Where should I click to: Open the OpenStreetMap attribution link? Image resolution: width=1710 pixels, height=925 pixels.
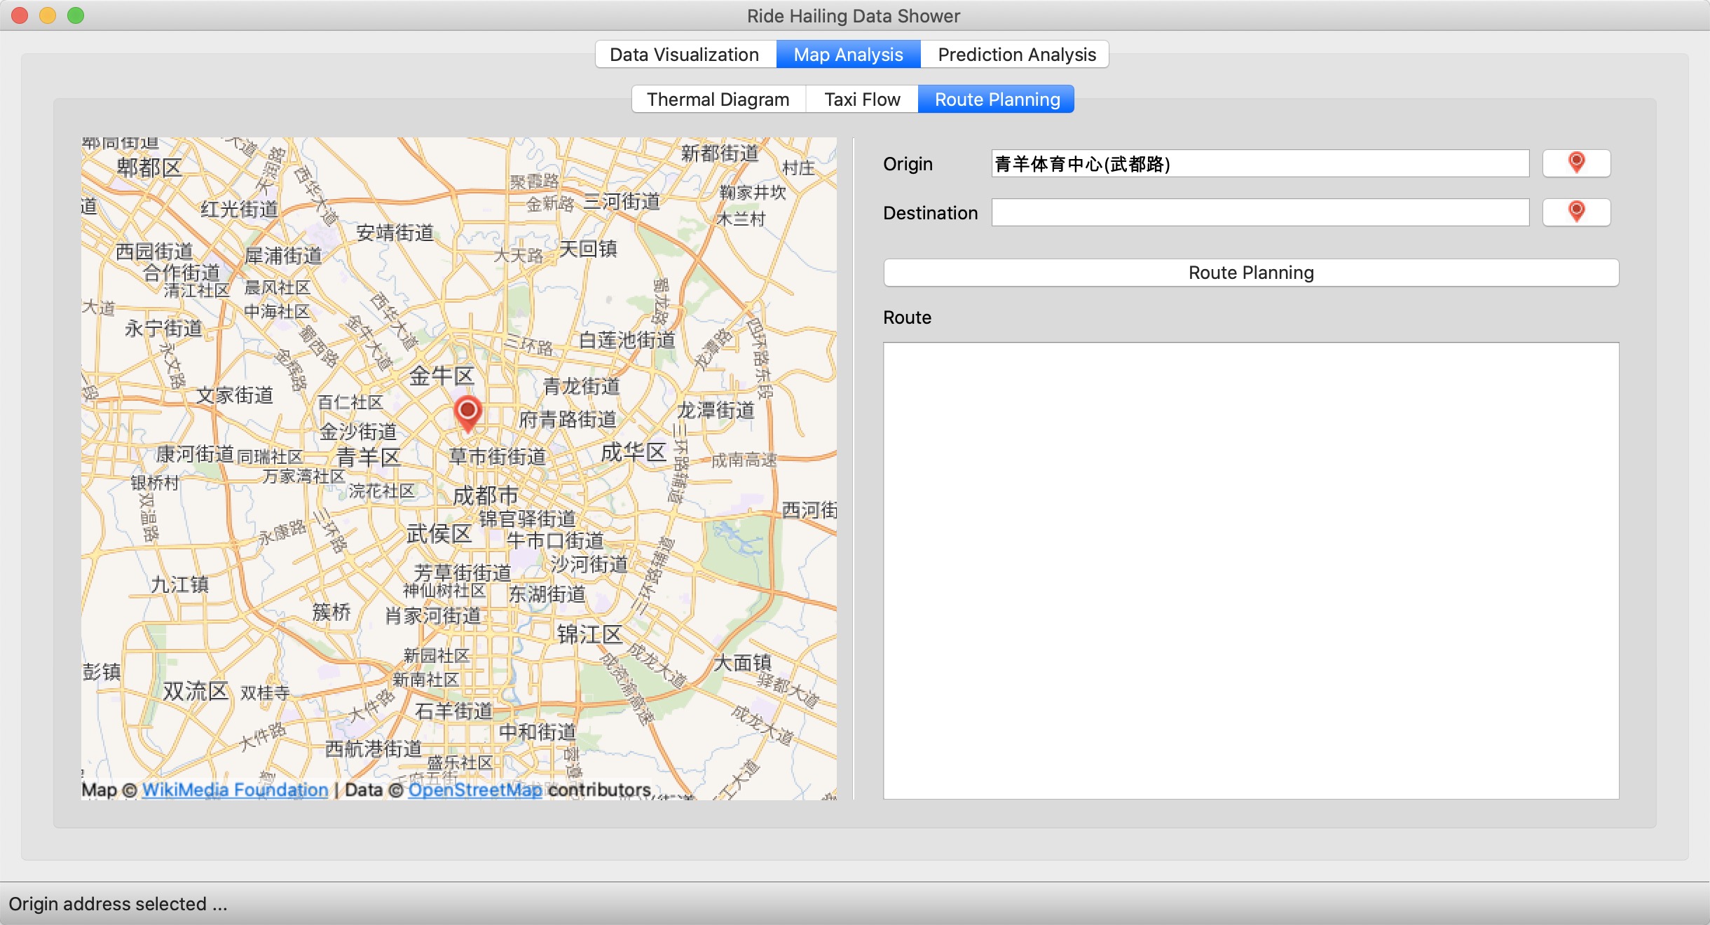point(474,790)
